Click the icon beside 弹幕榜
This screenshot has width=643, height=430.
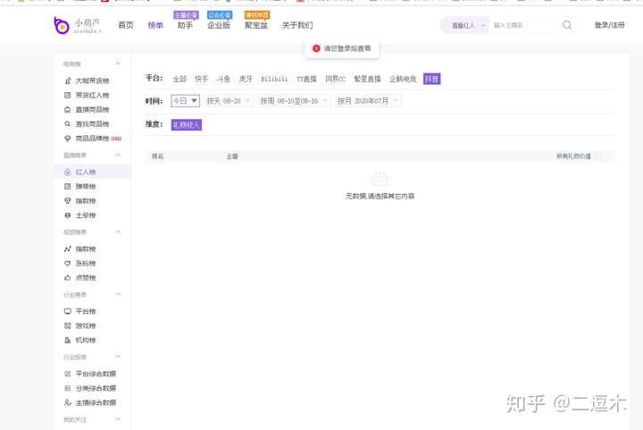[x=68, y=186]
